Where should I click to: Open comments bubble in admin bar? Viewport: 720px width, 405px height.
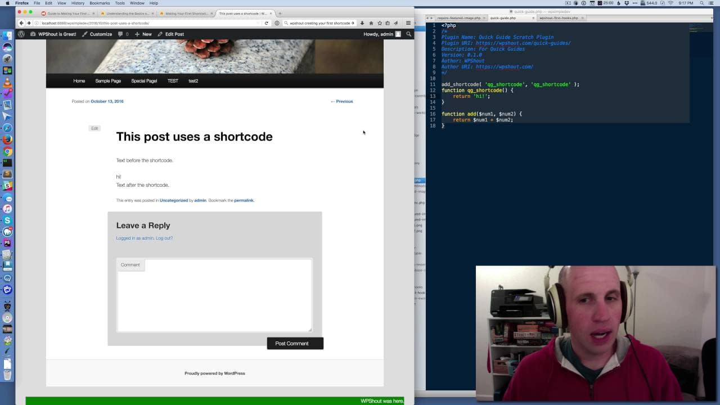(x=123, y=34)
